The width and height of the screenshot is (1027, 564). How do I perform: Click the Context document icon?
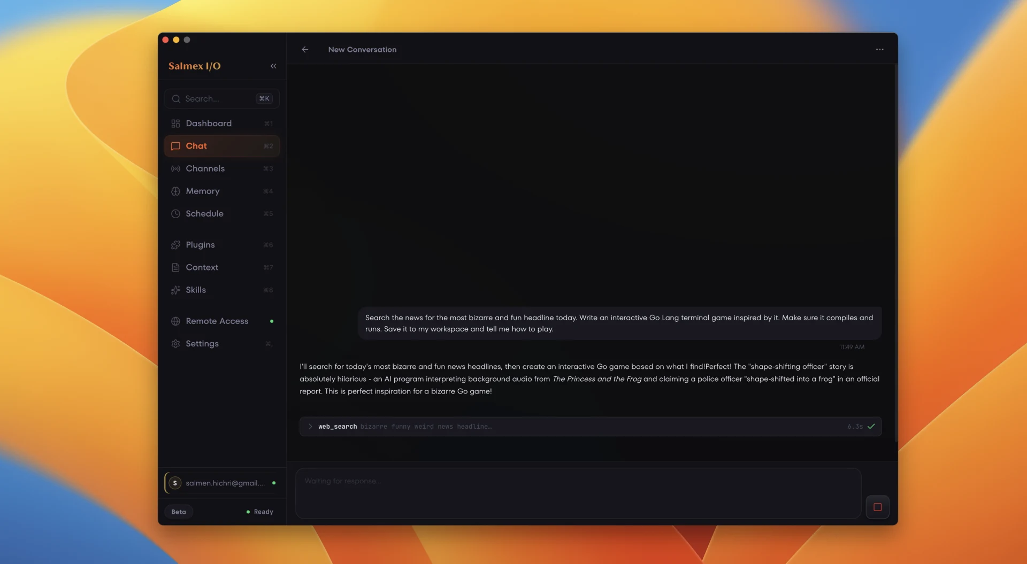[175, 267]
